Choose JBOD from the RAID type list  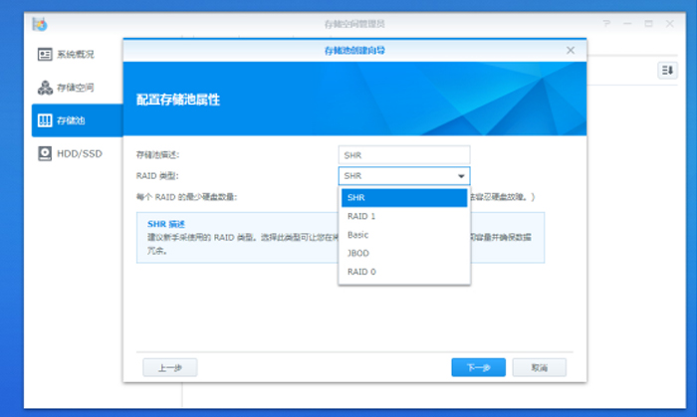click(x=404, y=253)
